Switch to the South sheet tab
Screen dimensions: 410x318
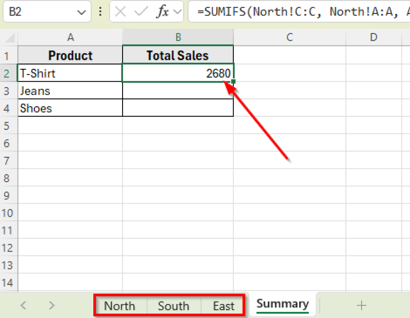pos(173,306)
